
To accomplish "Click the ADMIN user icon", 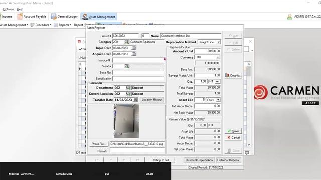I will point(290,17).
